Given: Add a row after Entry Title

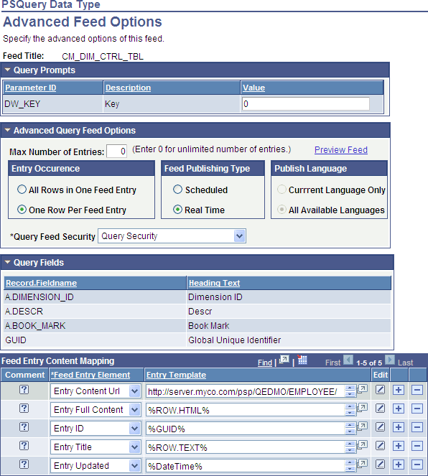Looking at the screenshot, I should tap(399, 446).
